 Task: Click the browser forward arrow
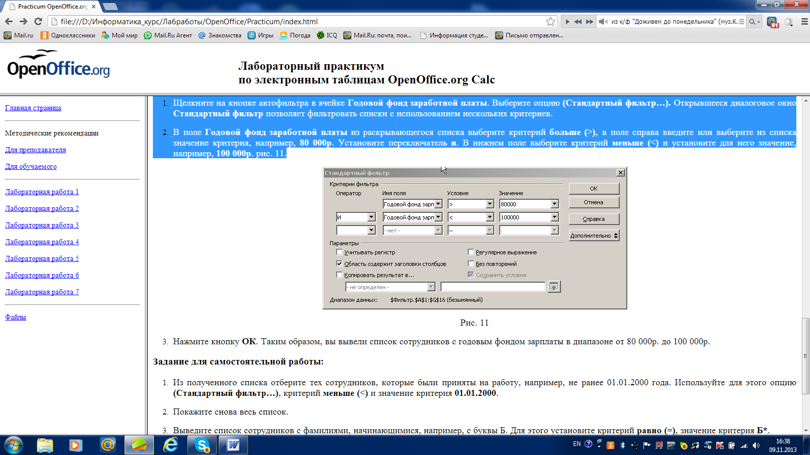(23, 21)
